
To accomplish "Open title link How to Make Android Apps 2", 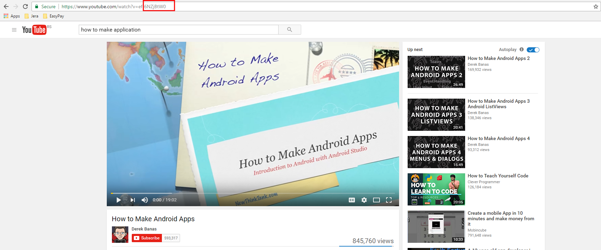I will point(499,59).
